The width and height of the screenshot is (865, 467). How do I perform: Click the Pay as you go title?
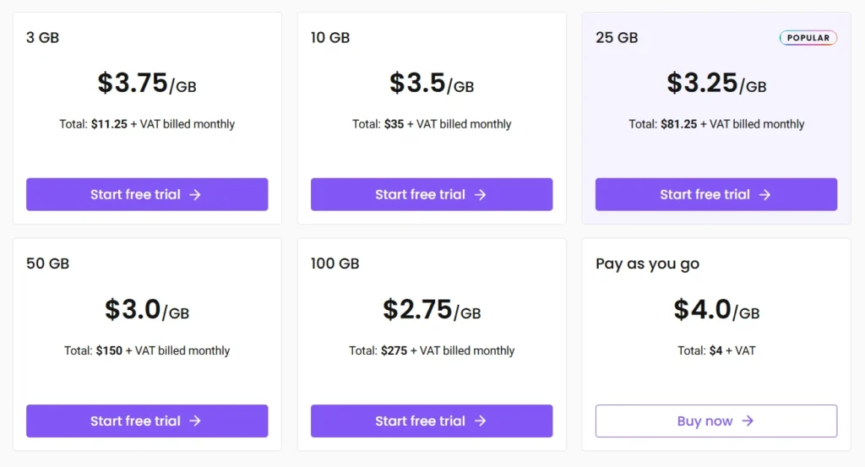coord(647,264)
